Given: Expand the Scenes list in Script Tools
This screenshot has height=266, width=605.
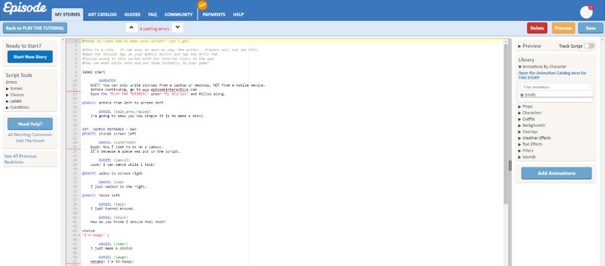Looking at the screenshot, I should [x=15, y=88].
